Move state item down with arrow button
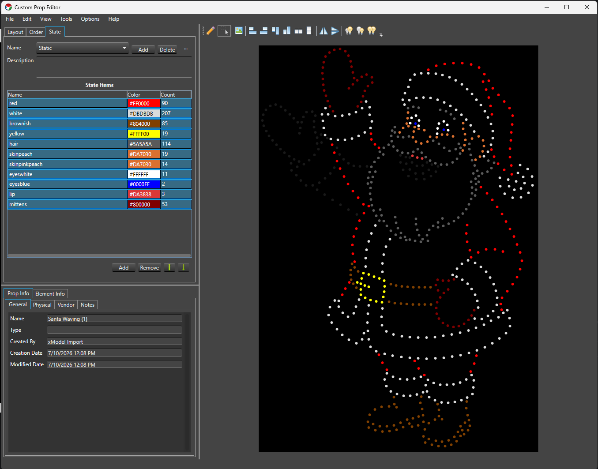Viewport: 598px width, 469px height. [184, 267]
